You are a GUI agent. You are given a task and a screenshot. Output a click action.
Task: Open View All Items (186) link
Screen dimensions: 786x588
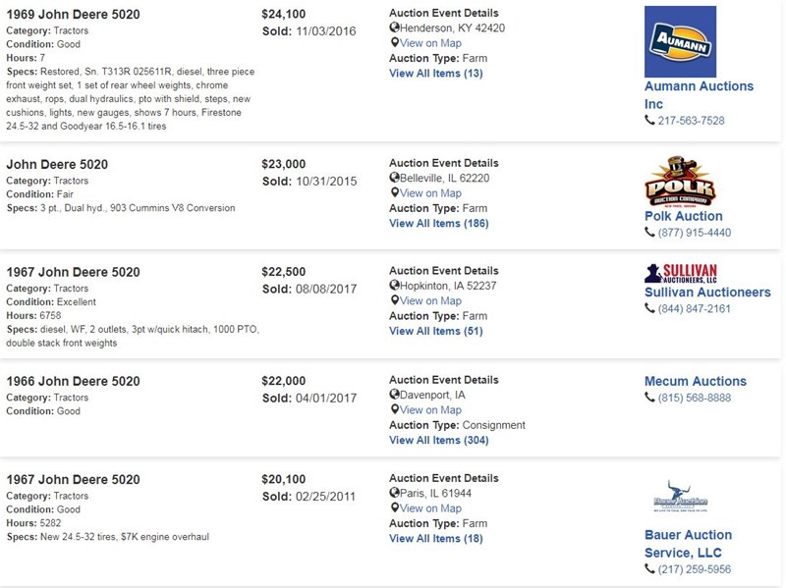coord(438,224)
